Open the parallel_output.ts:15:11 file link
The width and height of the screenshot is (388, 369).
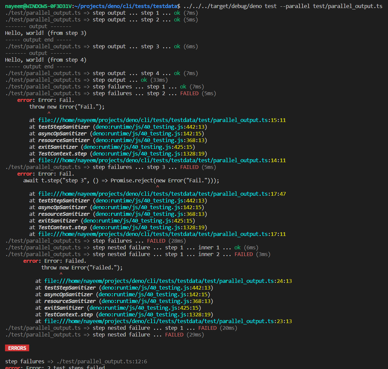pyautogui.click(x=162, y=120)
